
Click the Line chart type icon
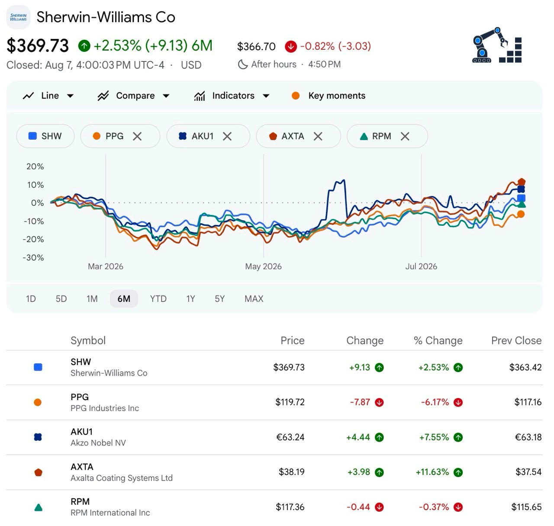[29, 96]
